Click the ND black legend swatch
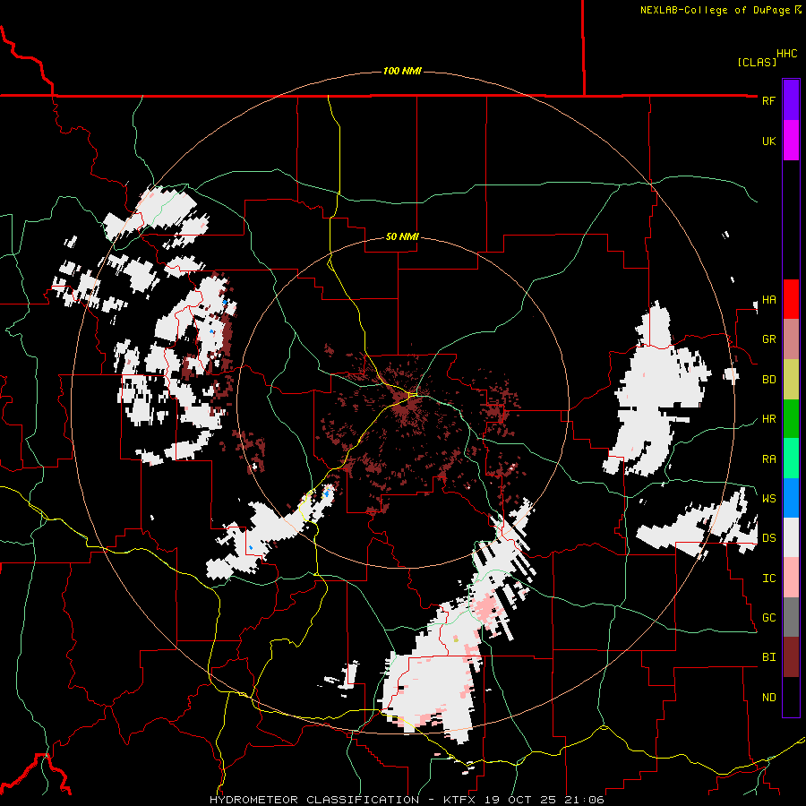Image resolution: width=806 pixels, height=806 pixels. pyautogui.click(x=791, y=697)
